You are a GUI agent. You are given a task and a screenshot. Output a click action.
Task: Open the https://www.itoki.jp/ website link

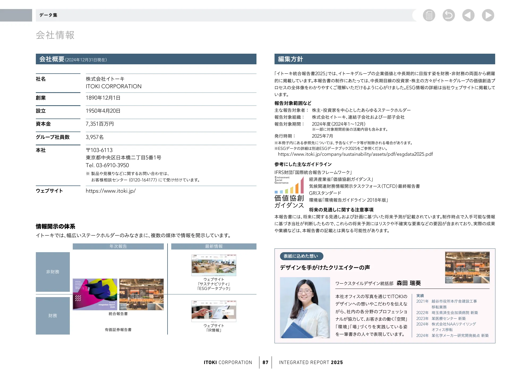tap(110, 191)
